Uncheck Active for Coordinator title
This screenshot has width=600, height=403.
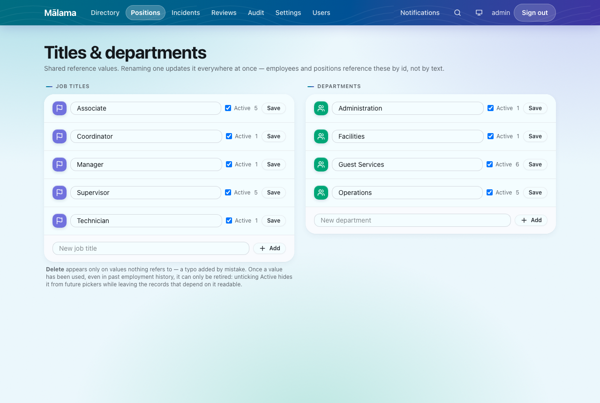coord(229,136)
